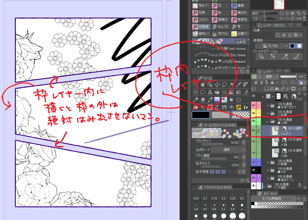
Task: Expand the 効果 folder
Action: 268,113
